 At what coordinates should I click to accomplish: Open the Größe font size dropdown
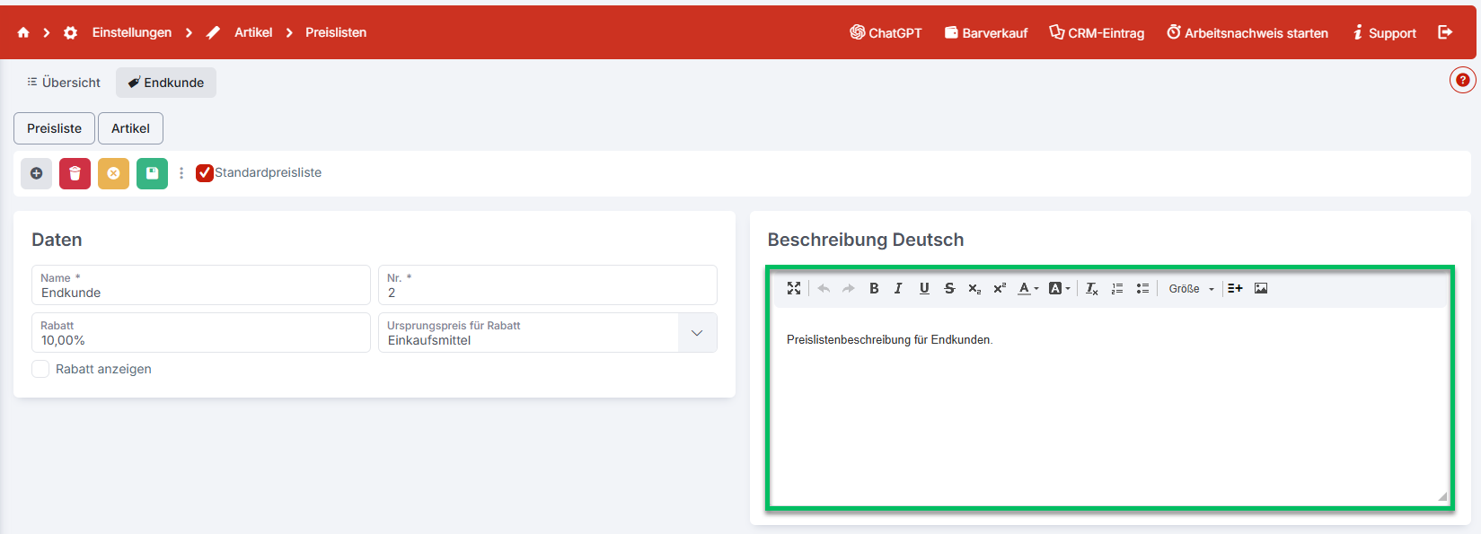click(1191, 288)
